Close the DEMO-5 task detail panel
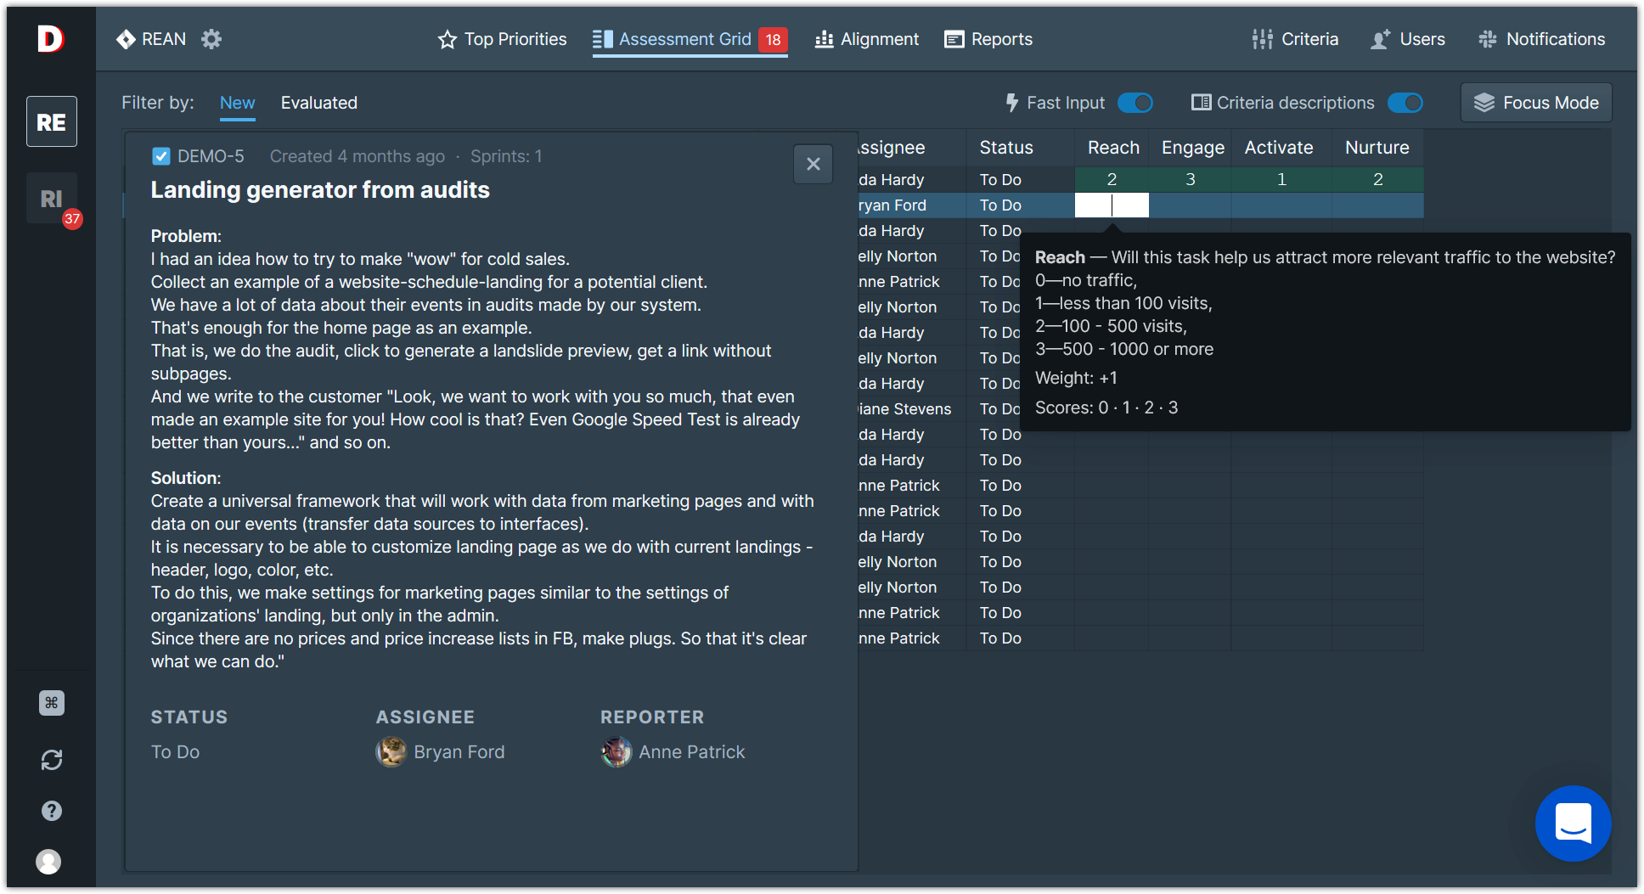 click(813, 164)
